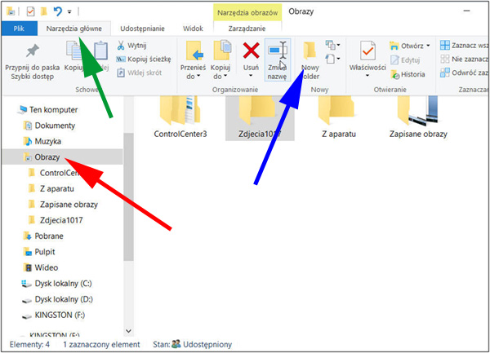Select the Narzędzia główne ribbon tab
This screenshot has height=353, width=490.
pos(74,29)
